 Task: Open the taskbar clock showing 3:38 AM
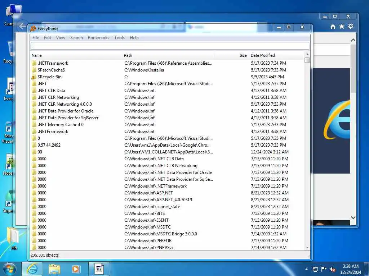(350, 269)
